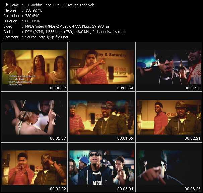The width and height of the screenshot is (203, 193).
Task: Click the 'Webbie featuring Bun B' caption overlay
Action: [x=22, y=76]
